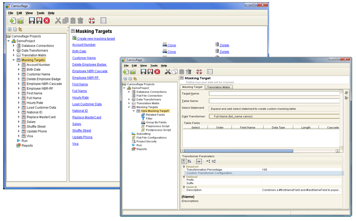This screenshot has width=356, height=221.
Task: Click the Create new masking target link
Action: [96, 39]
